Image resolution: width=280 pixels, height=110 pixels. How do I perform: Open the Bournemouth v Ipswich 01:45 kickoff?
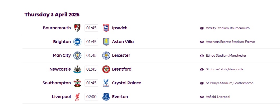(x=91, y=28)
